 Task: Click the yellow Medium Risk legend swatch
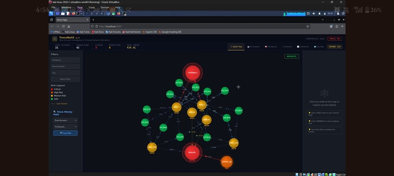(52, 96)
